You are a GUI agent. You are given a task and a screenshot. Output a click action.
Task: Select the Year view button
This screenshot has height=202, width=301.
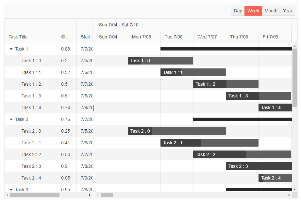(x=287, y=11)
